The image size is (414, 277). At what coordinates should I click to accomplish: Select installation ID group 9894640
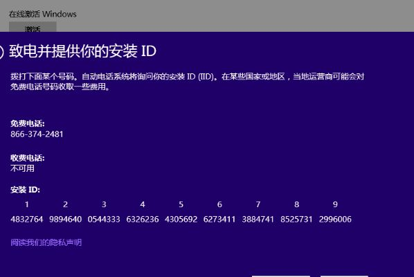65,219
